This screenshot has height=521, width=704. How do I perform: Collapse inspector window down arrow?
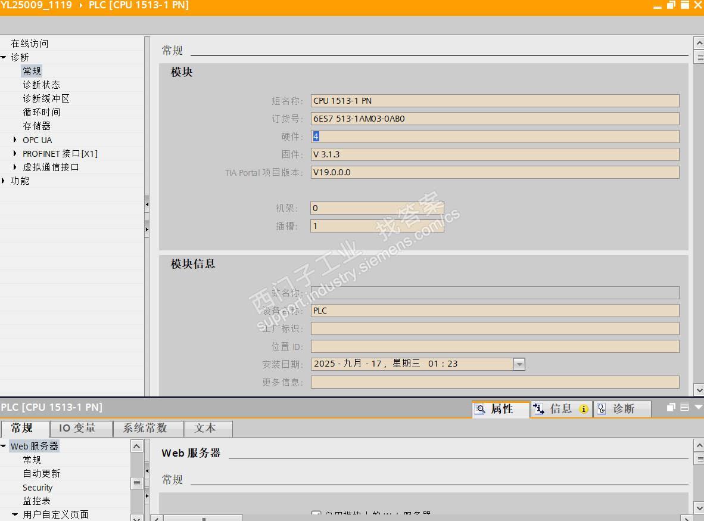click(x=699, y=407)
